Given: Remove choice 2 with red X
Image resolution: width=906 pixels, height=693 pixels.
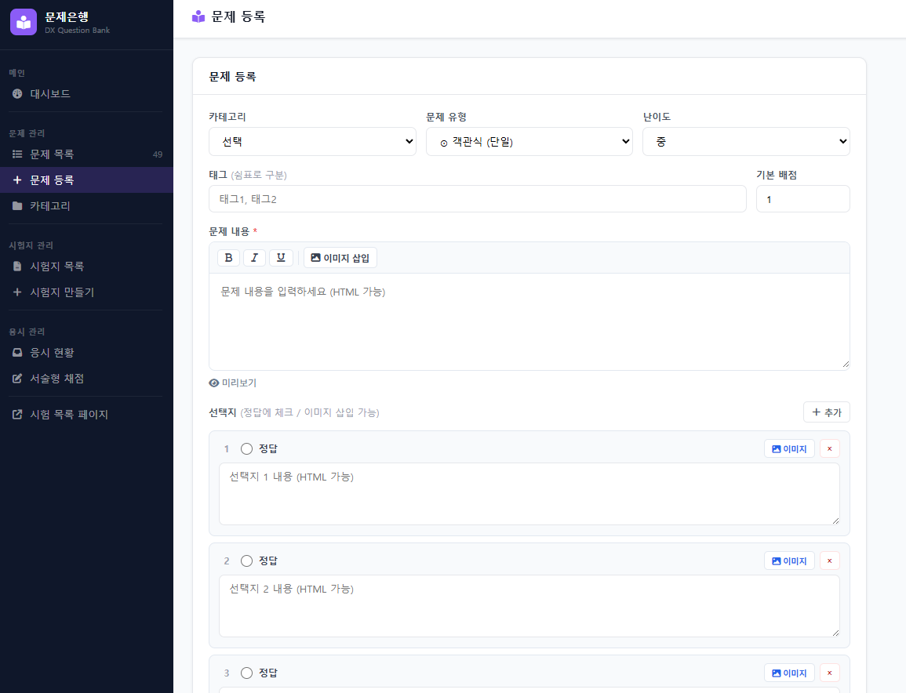Looking at the screenshot, I should tap(830, 561).
